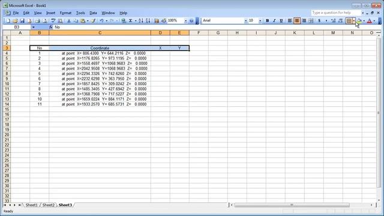Click the New workbook icon
This screenshot has width=384, height=216.
(8, 21)
